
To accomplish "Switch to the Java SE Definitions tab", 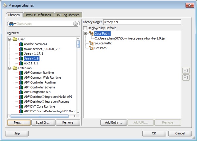I will click(x=38, y=15).
